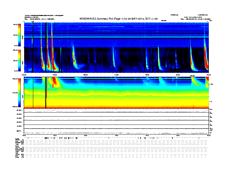
Task: Click the RAD1 color scale bar
Action: (x=19, y=61)
